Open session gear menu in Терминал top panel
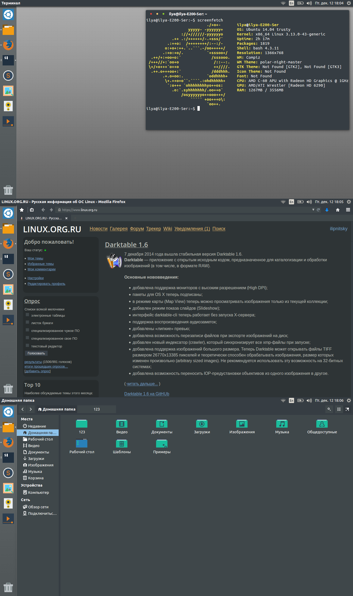Screen dimensions: 353x596 pyautogui.click(x=349, y=3)
